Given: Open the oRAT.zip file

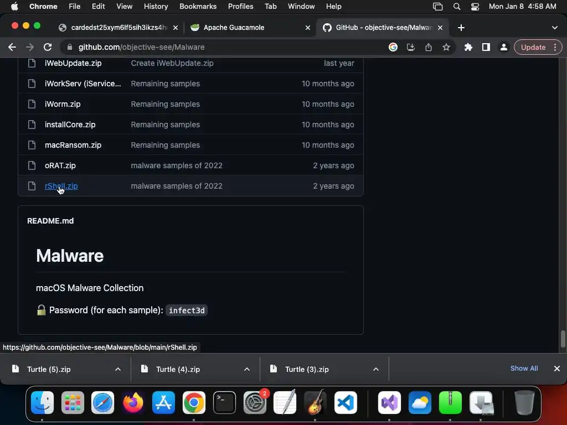Looking at the screenshot, I should coord(60,165).
